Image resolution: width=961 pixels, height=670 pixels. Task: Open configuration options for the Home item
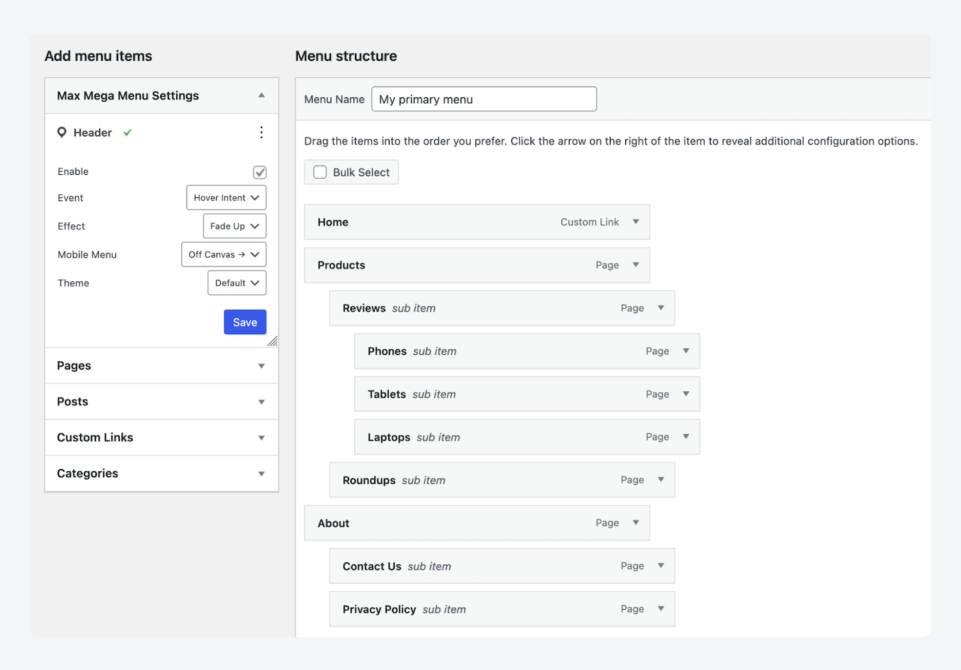[x=636, y=222]
